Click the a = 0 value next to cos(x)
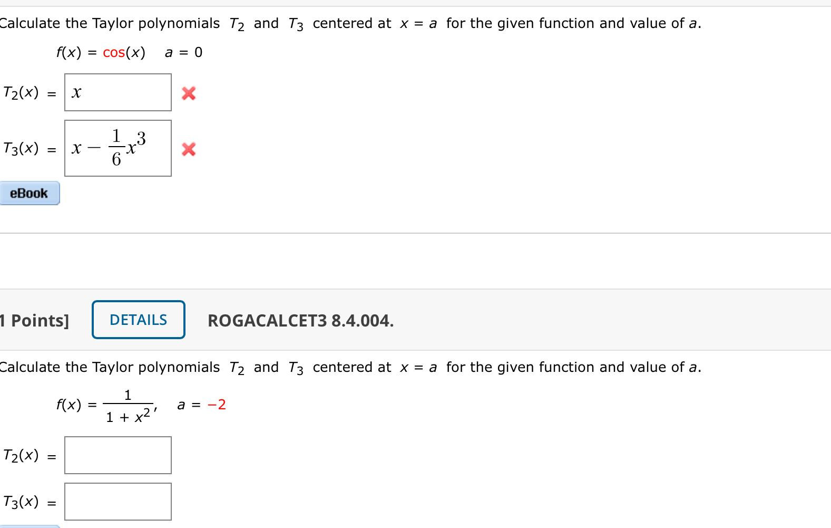This screenshot has height=528, width=831. pos(183,52)
